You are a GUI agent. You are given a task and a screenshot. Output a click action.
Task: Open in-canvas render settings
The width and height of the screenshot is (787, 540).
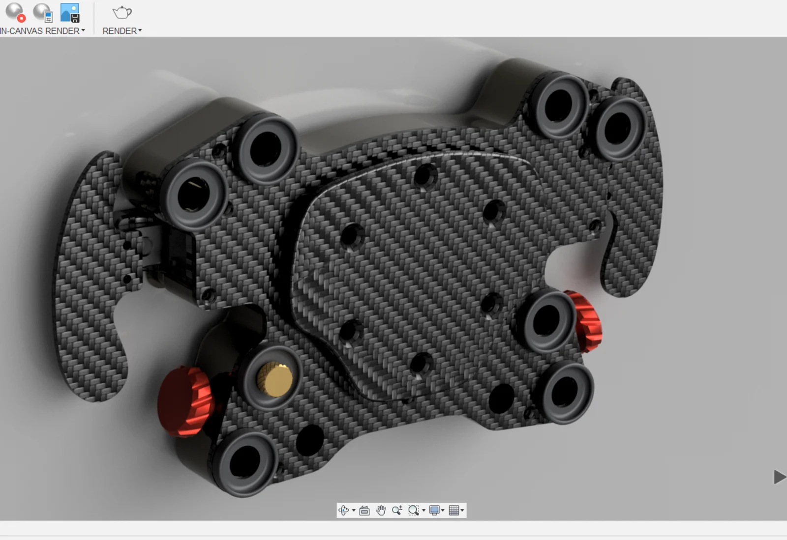(43, 12)
